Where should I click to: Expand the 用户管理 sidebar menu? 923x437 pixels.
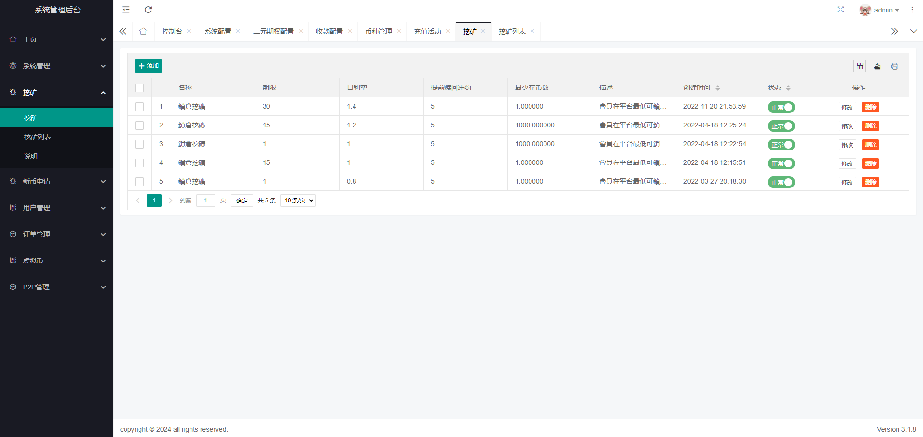pyautogui.click(x=57, y=208)
